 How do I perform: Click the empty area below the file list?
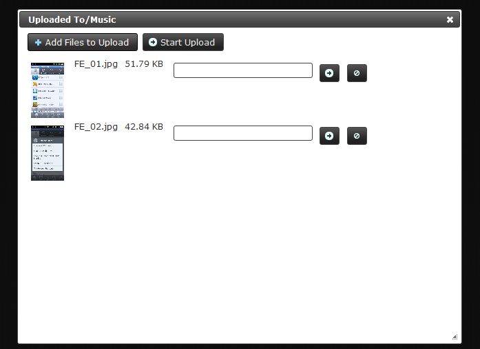pos(240,261)
